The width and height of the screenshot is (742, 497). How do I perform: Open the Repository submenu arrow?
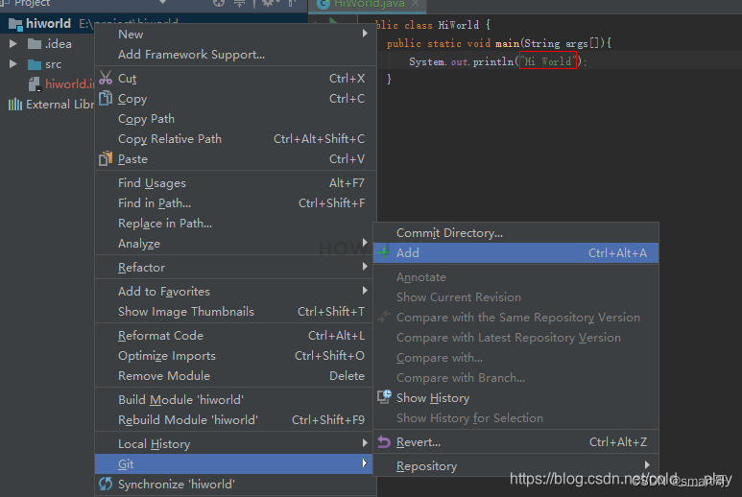647,465
